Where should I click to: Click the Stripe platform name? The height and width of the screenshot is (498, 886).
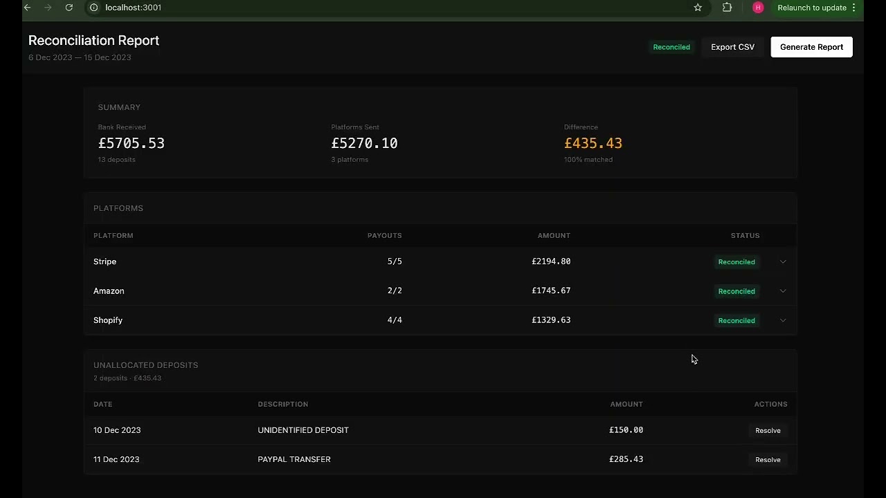105,261
